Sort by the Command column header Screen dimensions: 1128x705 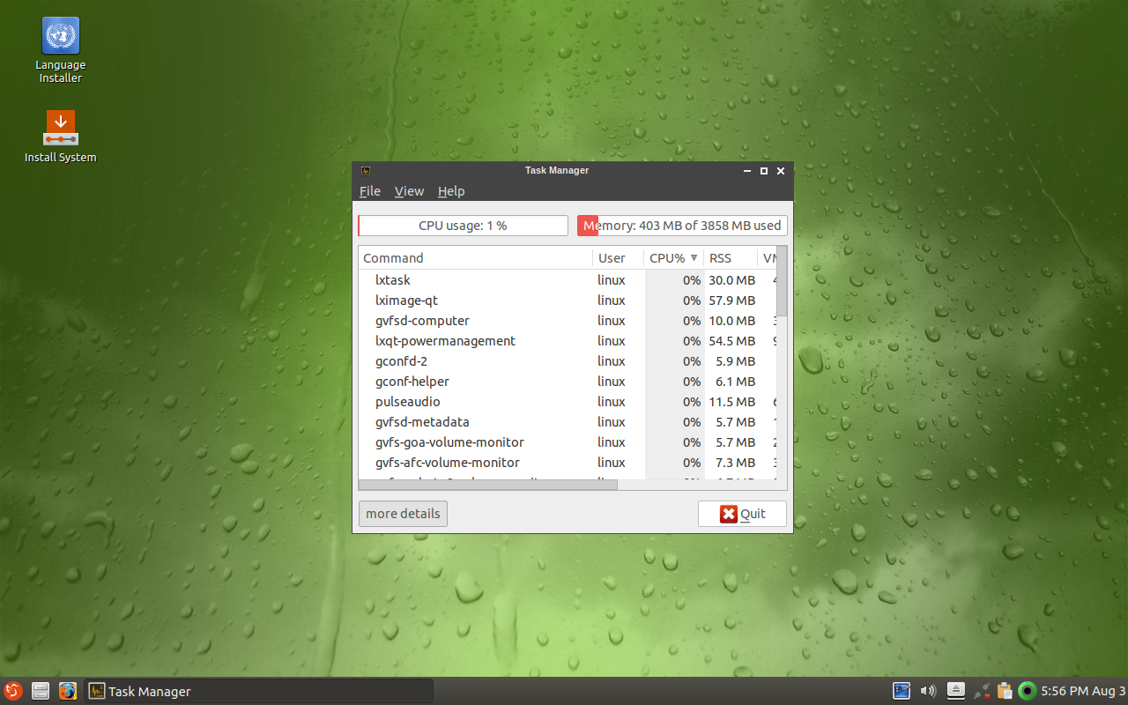pos(476,258)
